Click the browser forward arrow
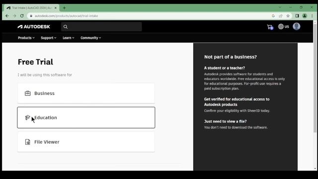The image size is (318, 179). (14, 16)
